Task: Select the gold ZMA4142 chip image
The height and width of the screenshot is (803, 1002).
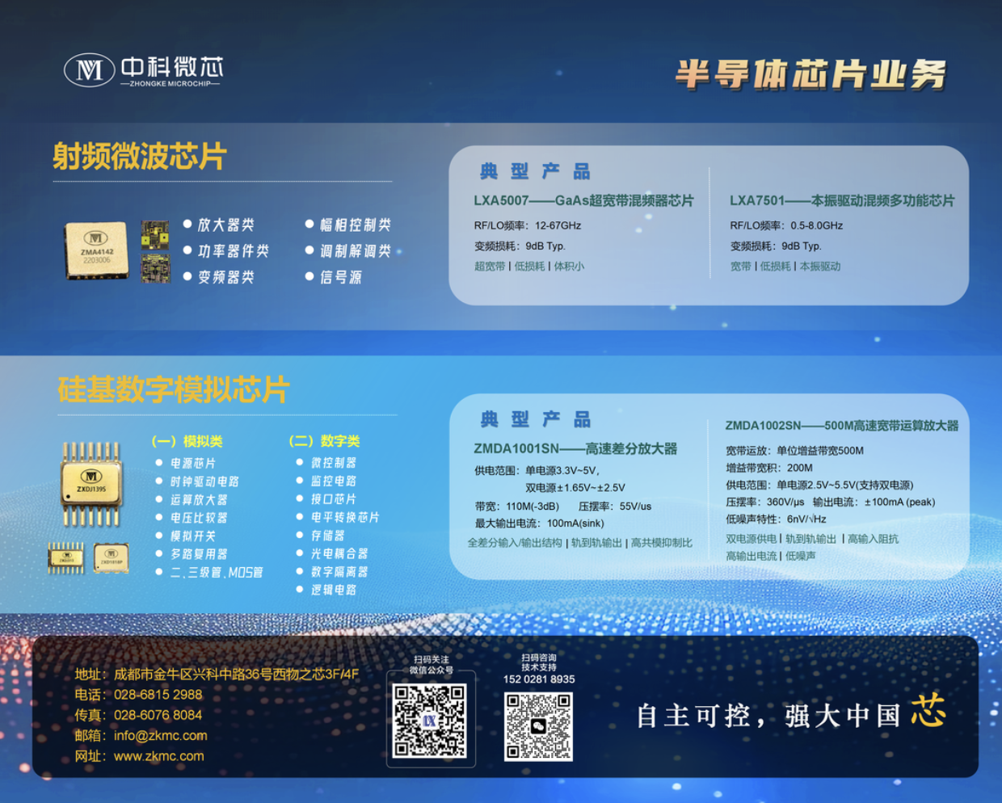Action: click(x=96, y=250)
